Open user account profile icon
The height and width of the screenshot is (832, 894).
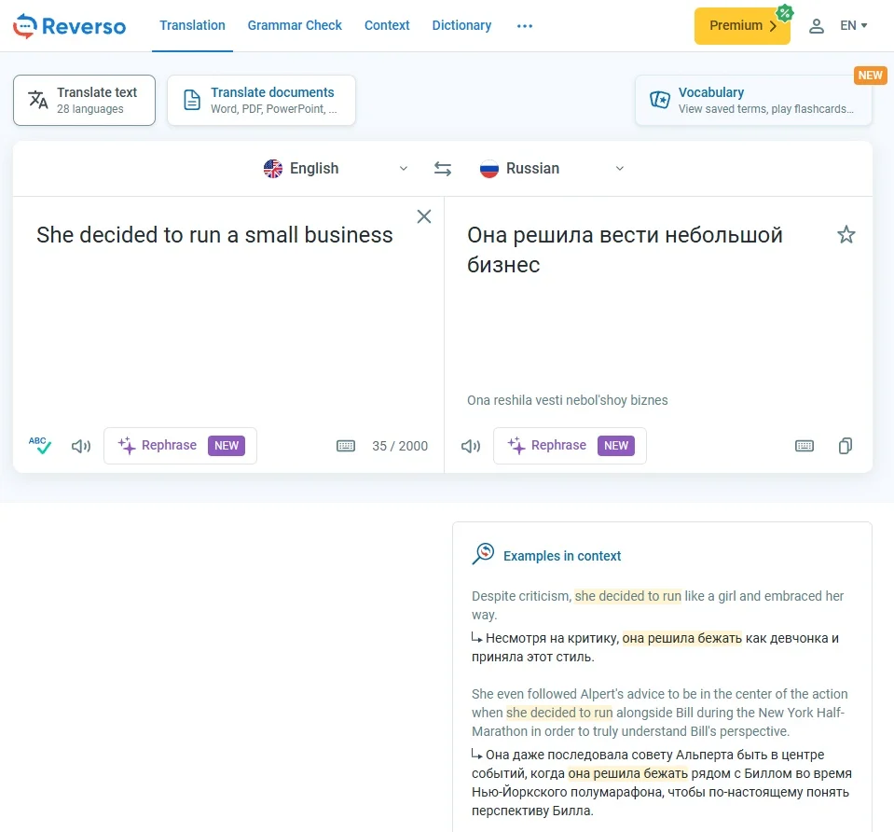tap(817, 26)
